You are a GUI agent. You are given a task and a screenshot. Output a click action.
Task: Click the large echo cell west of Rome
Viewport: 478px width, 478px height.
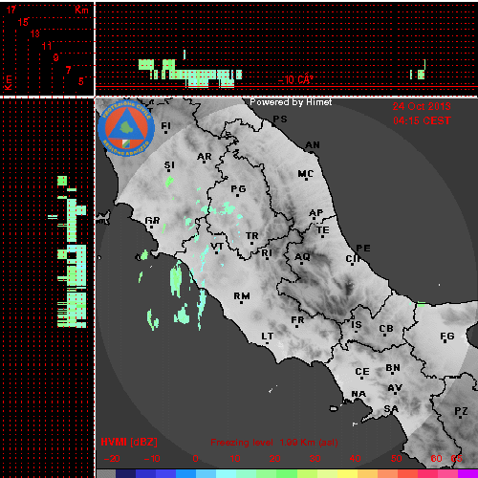pyautogui.click(x=176, y=279)
